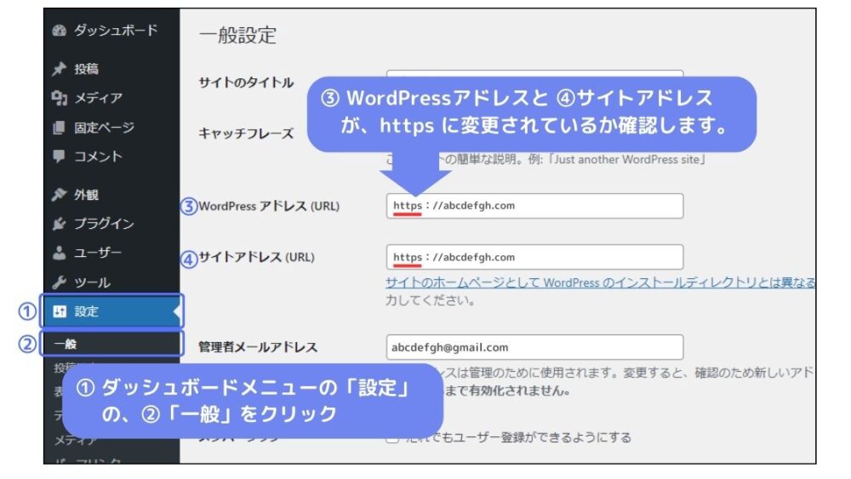Image resolution: width=851 pixels, height=479 pixels.
Task: Select the 一般 submenu item
Action: [111, 344]
